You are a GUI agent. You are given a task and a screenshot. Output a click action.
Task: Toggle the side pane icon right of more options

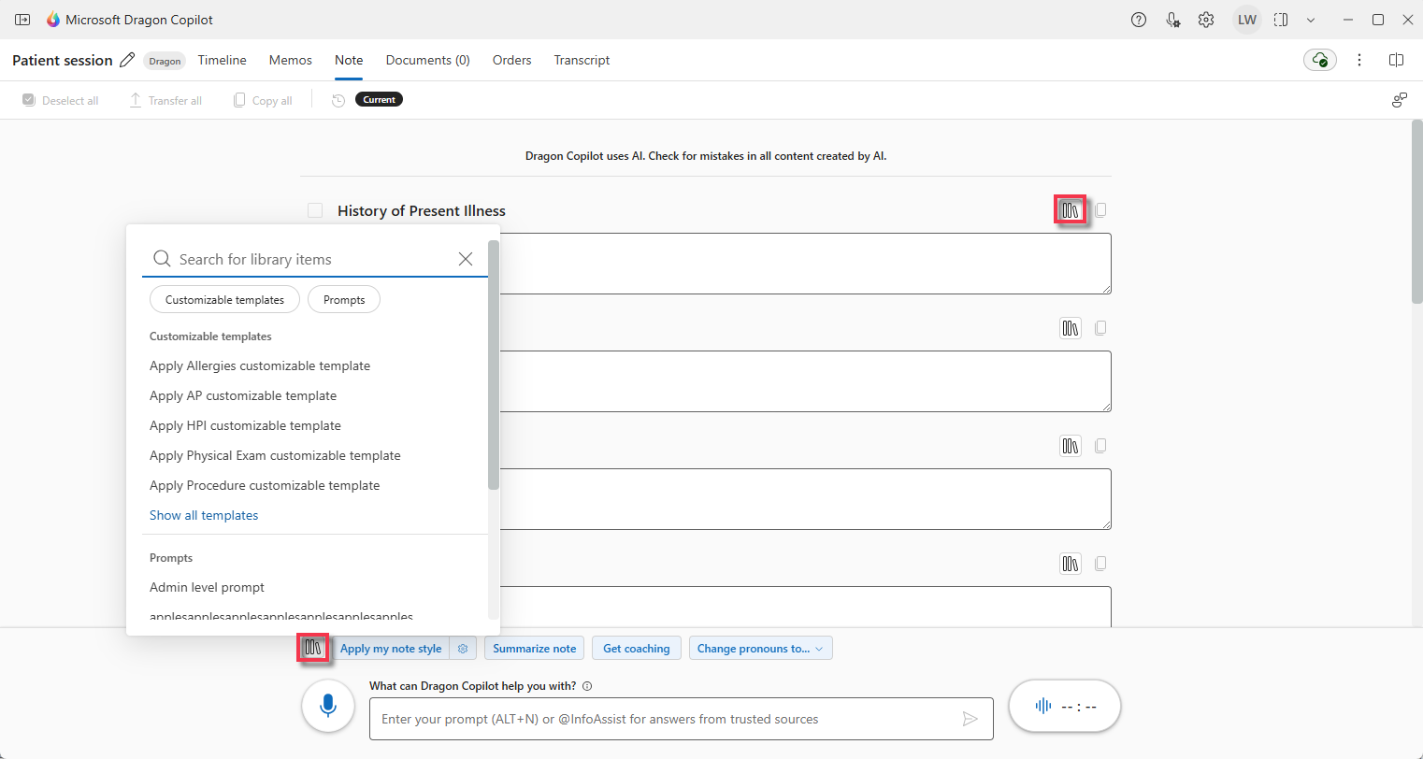click(1396, 60)
